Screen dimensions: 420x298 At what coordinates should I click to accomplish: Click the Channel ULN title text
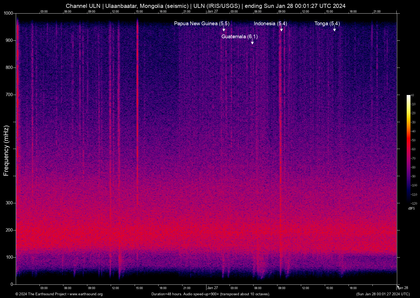pyautogui.click(x=83, y=6)
